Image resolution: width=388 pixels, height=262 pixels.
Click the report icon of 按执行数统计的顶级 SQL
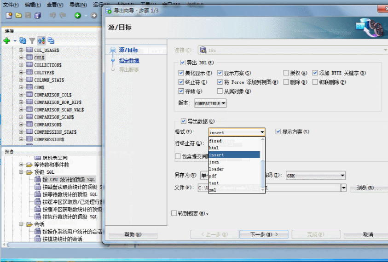38,216
